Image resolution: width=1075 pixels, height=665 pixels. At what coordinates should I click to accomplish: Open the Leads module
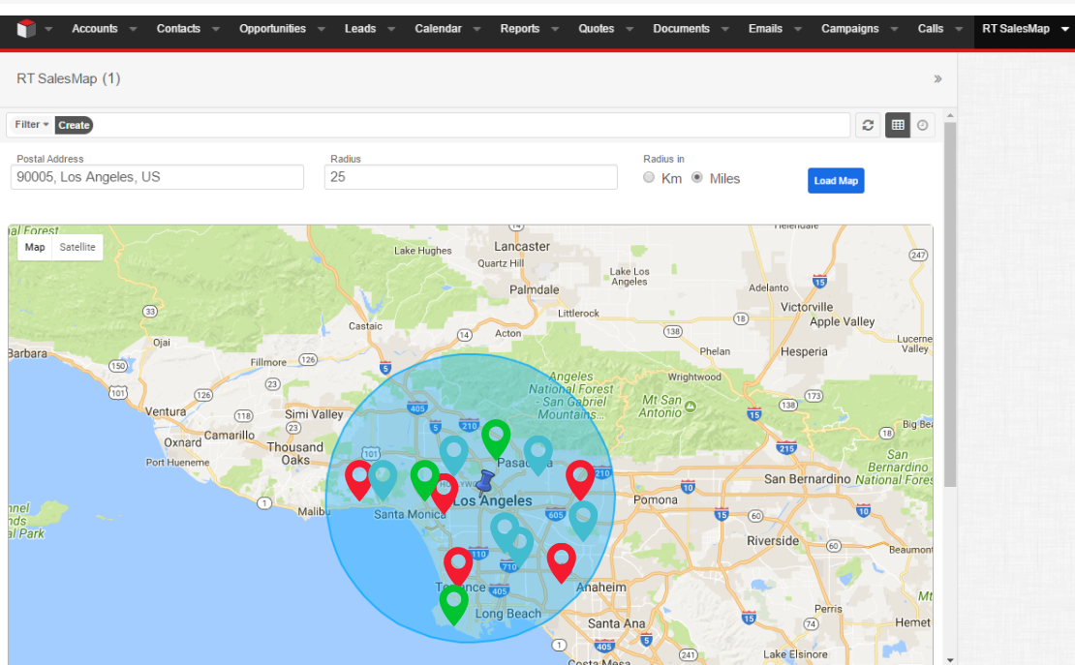(x=360, y=29)
